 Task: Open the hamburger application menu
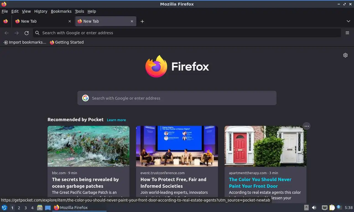(347, 33)
